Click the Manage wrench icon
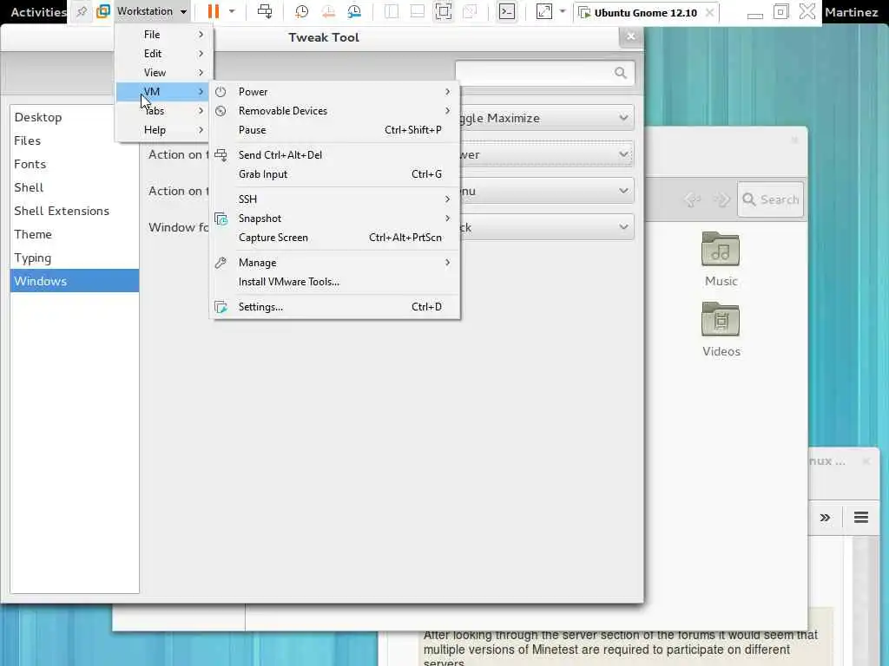The height and width of the screenshot is (666, 889). 221,262
